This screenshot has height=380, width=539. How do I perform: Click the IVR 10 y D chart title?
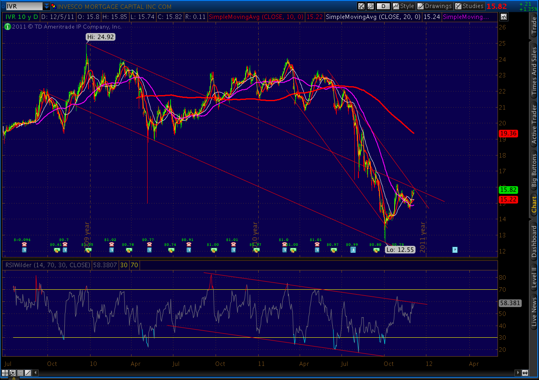coord(22,17)
